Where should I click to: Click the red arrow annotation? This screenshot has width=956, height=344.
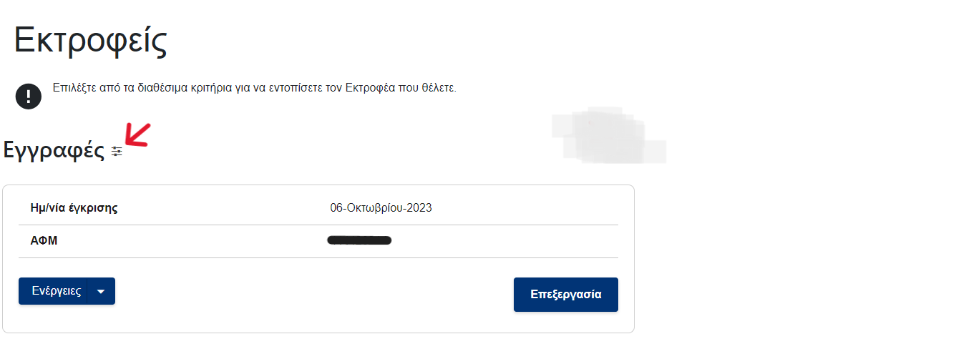coord(137,136)
